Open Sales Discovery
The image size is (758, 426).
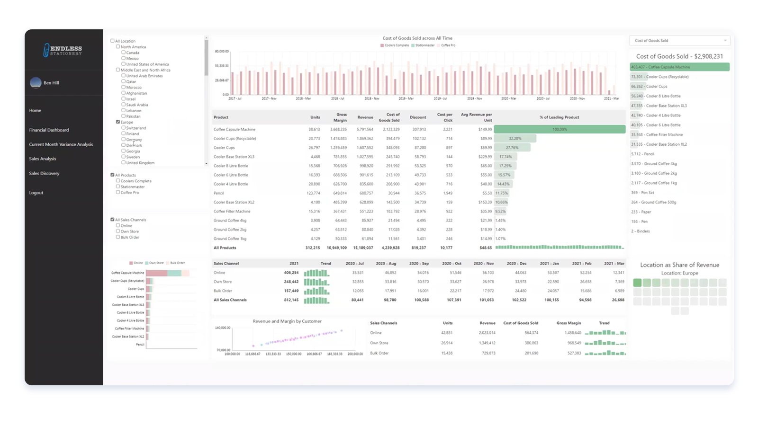tap(44, 173)
